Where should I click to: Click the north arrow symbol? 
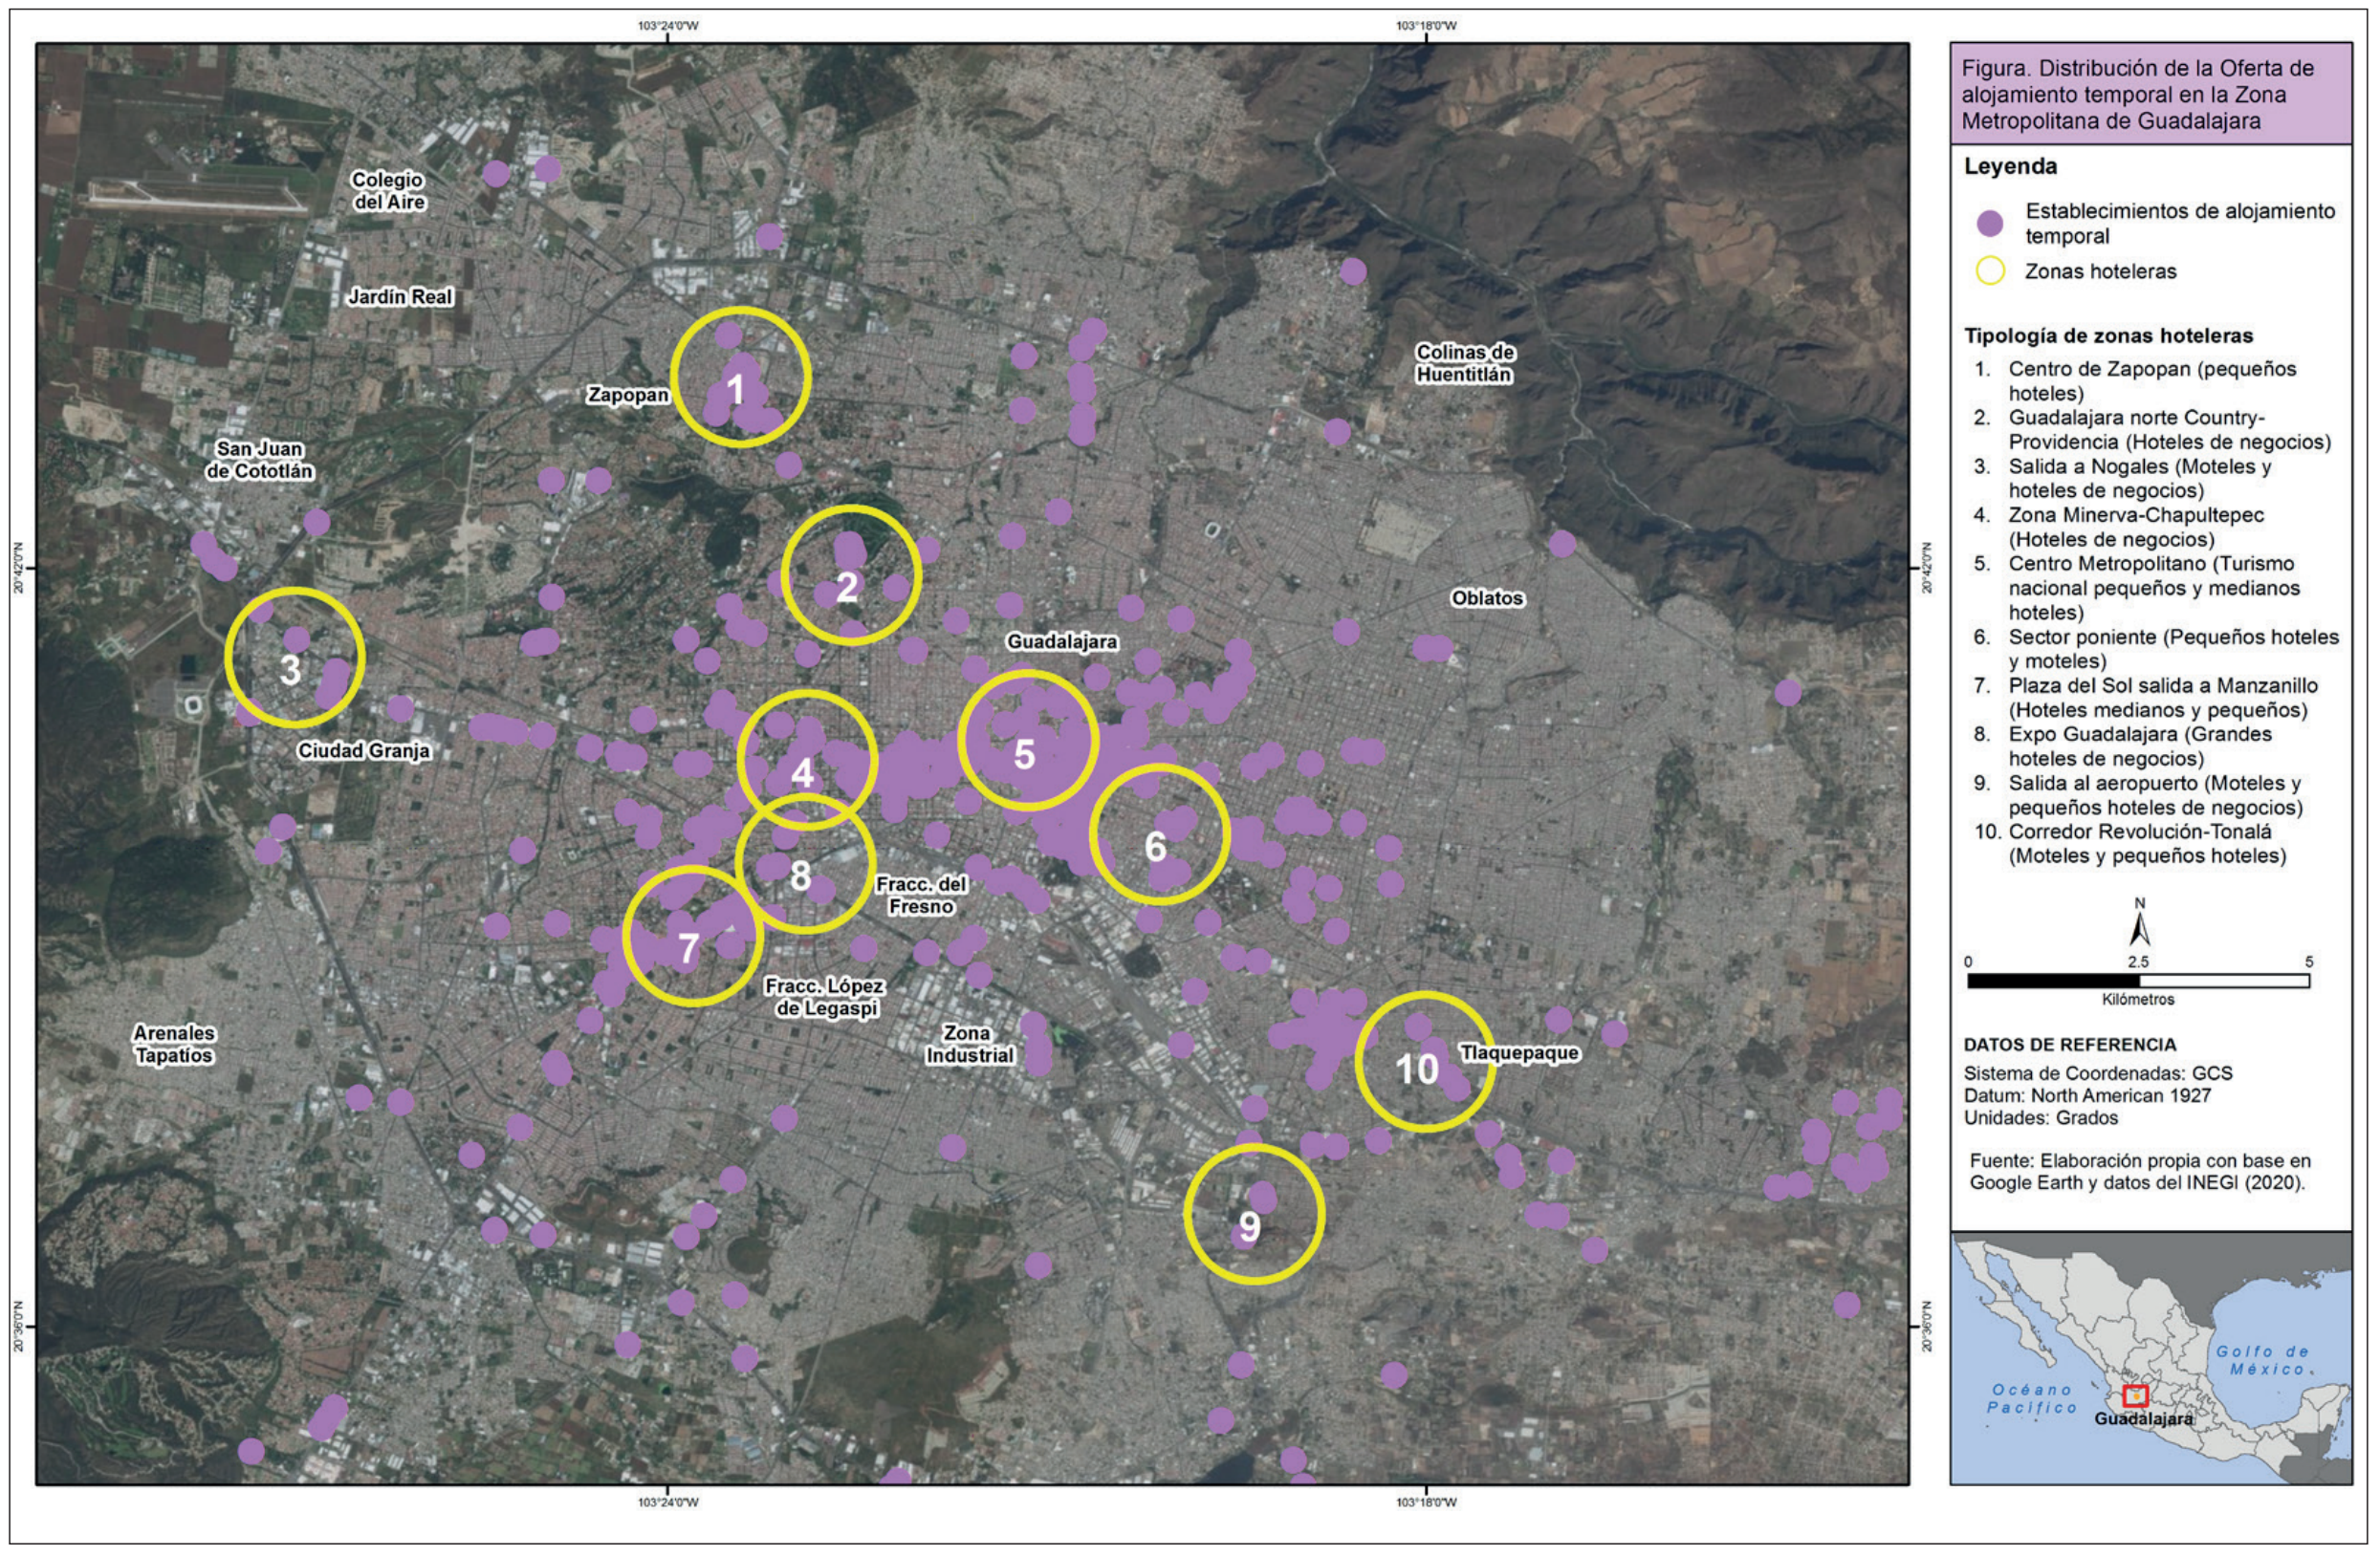(2139, 927)
